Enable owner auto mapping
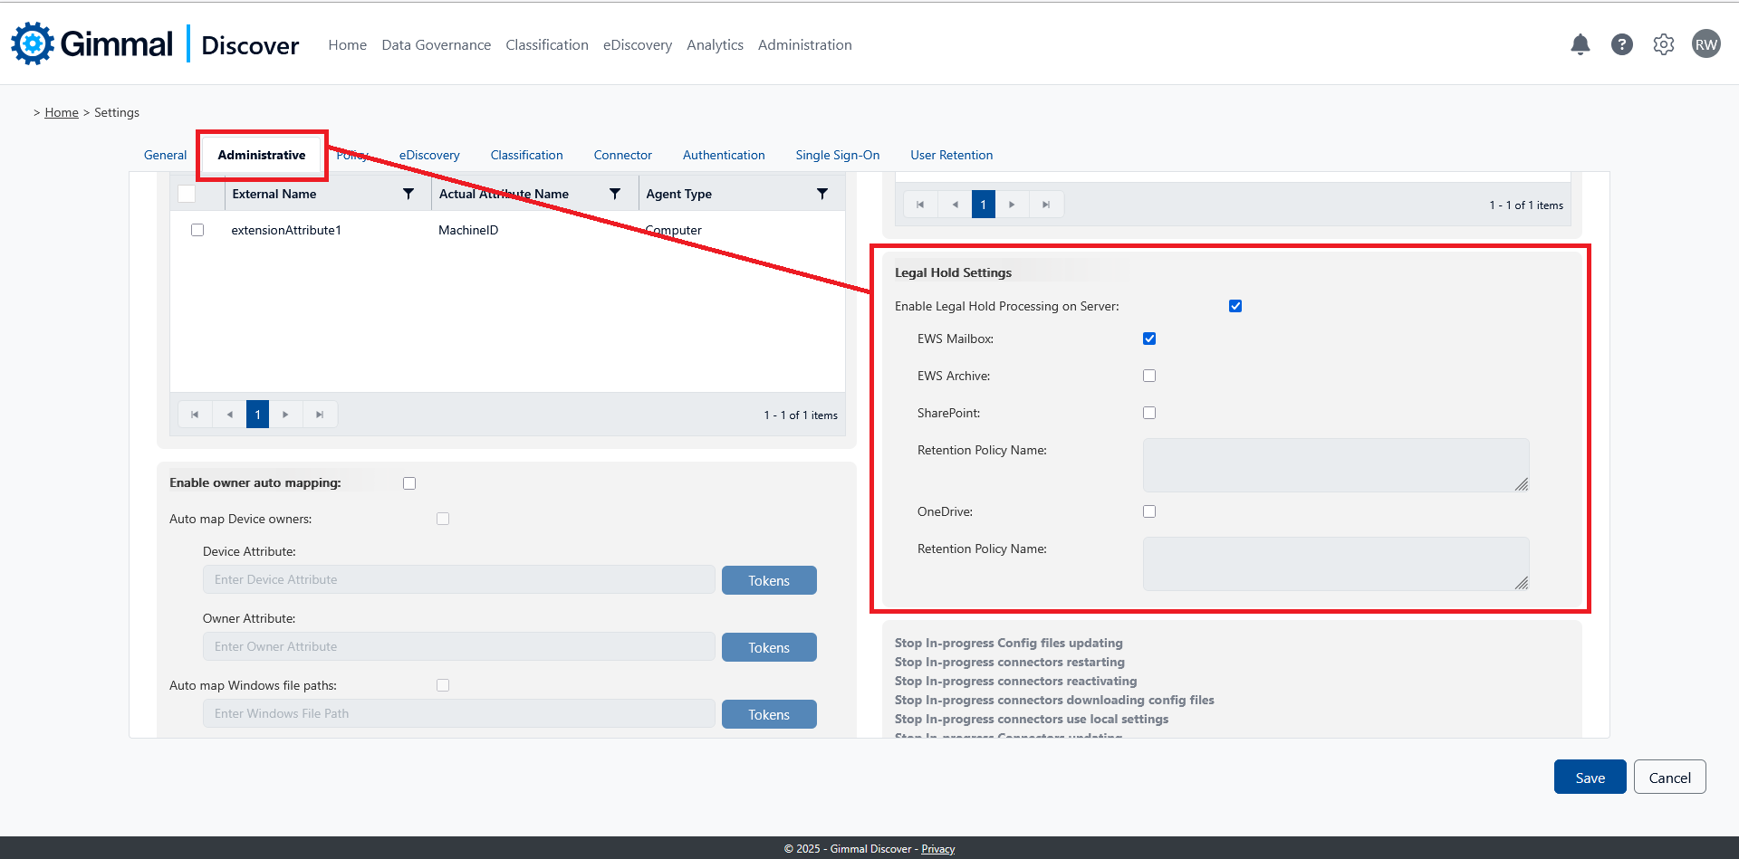Viewport: 1739px width, 859px height. click(x=408, y=482)
